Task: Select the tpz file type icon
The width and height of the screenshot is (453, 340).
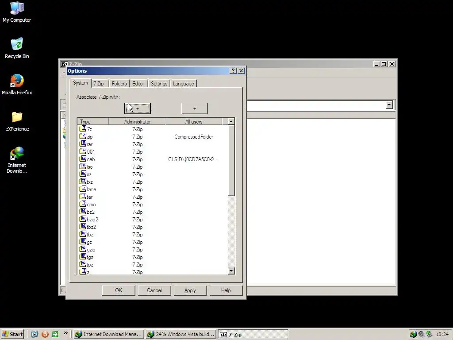Action: coord(83,264)
